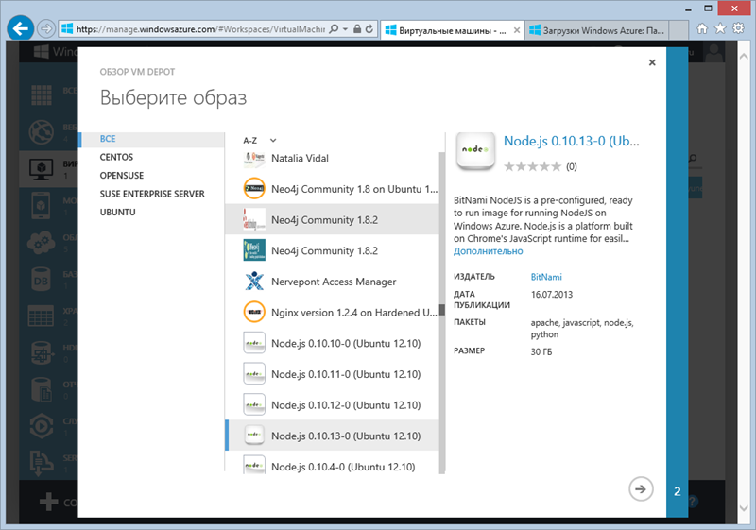Select Nervepont Access Manager entry
Image resolution: width=756 pixels, height=530 pixels.
pos(333,282)
